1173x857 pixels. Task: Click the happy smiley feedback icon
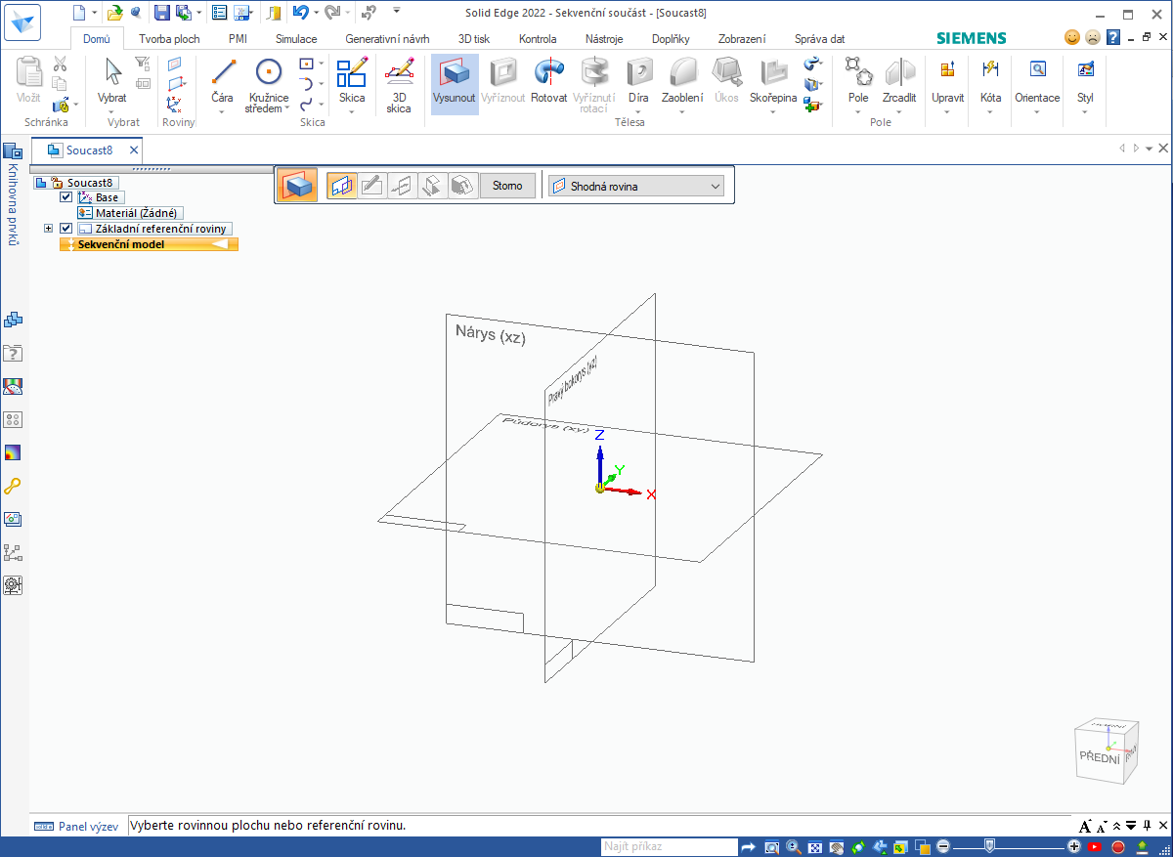point(1072,37)
